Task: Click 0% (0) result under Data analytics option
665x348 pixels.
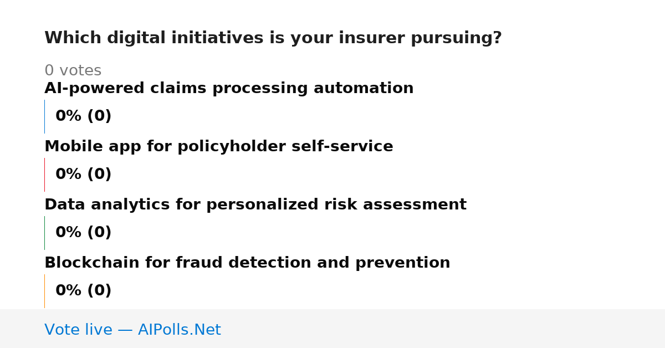Action: pyautogui.click(x=84, y=233)
